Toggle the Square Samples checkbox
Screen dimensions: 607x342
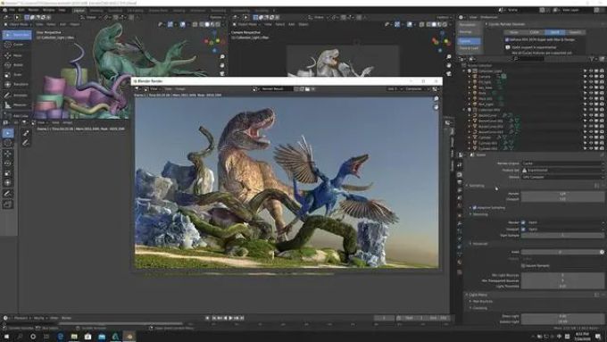(x=523, y=266)
